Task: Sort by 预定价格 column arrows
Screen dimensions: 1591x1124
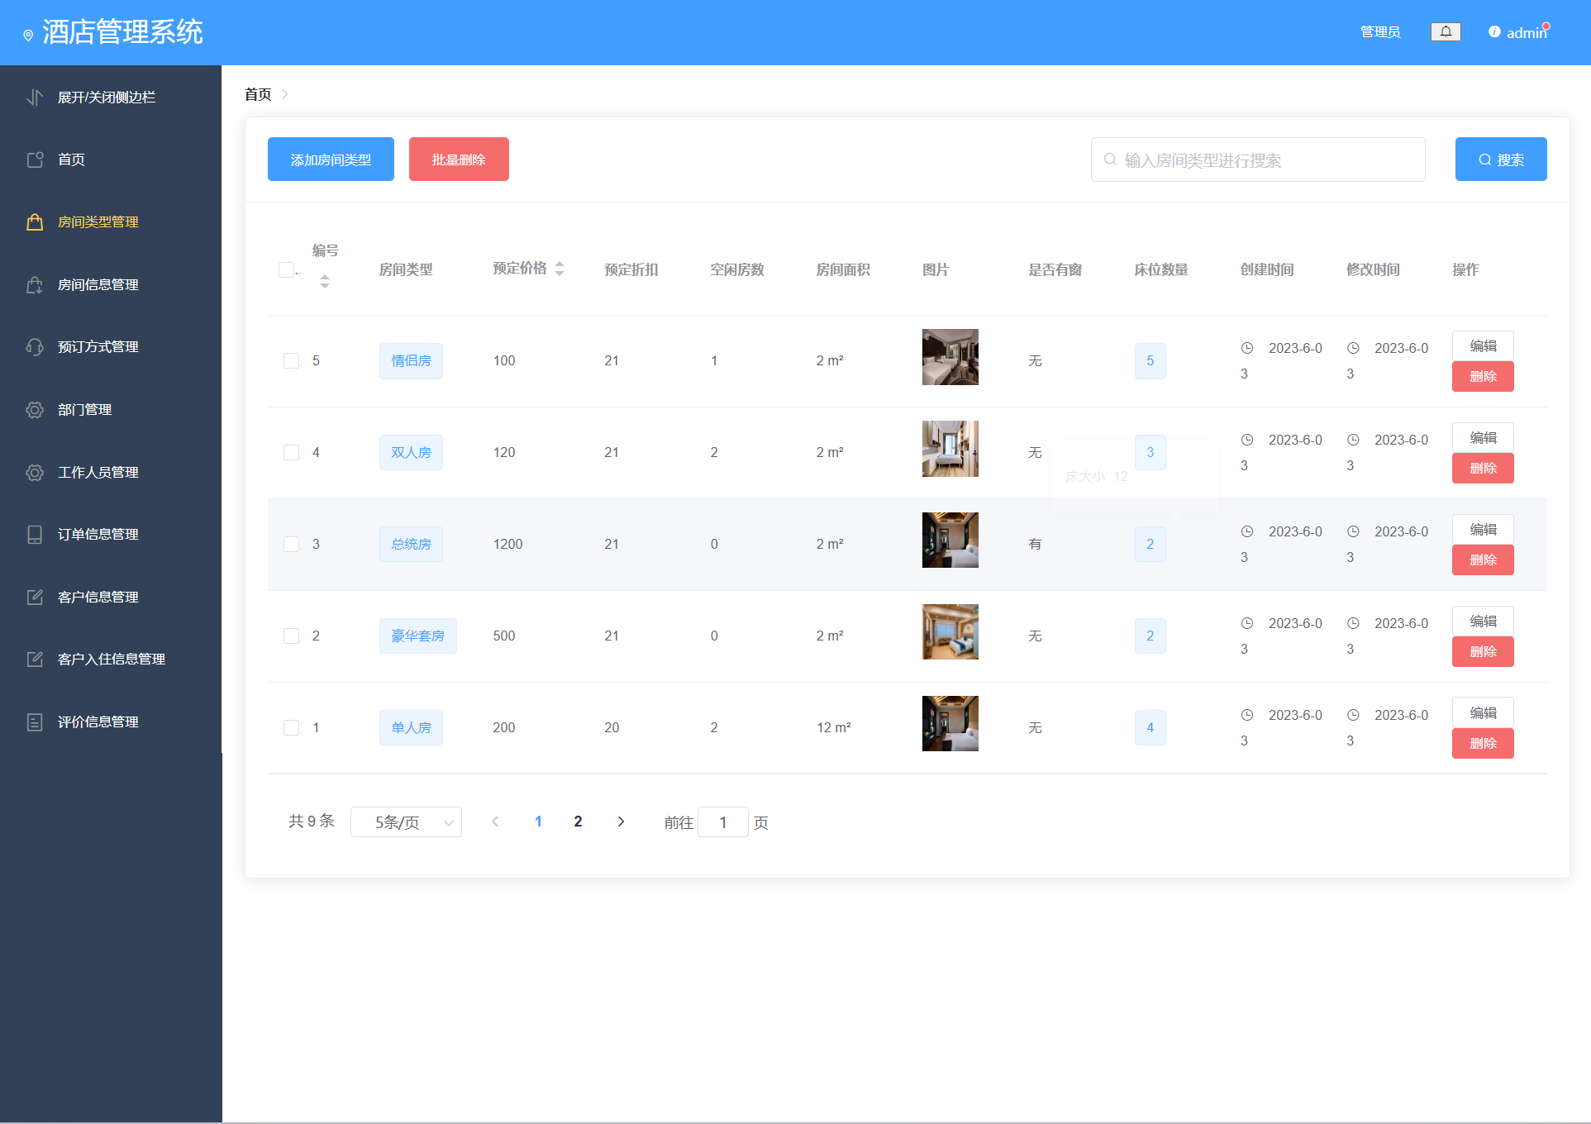Action: pyautogui.click(x=560, y=269)
